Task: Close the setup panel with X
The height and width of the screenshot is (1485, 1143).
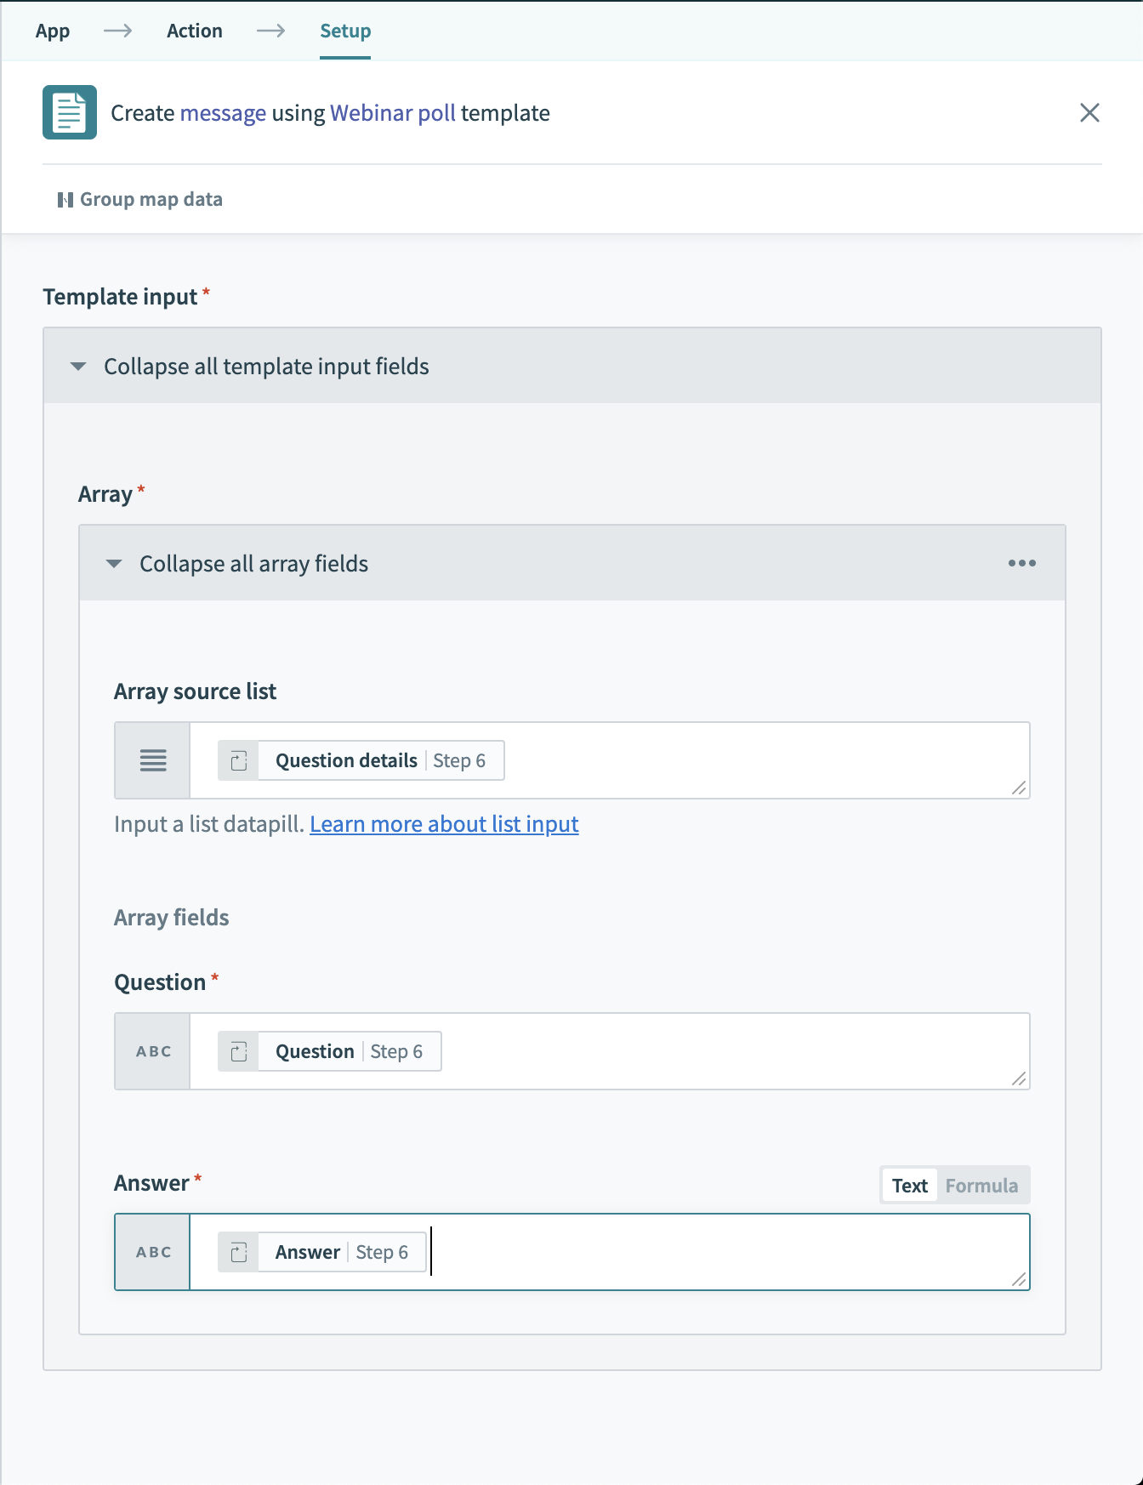Action: click(1089, 112)
